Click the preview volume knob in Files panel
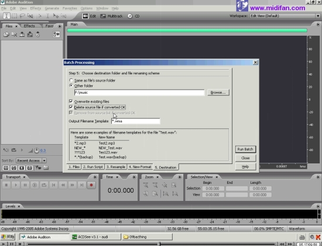Image resolution: width=322 pixels, height=246 pixels. pos(36,151)
